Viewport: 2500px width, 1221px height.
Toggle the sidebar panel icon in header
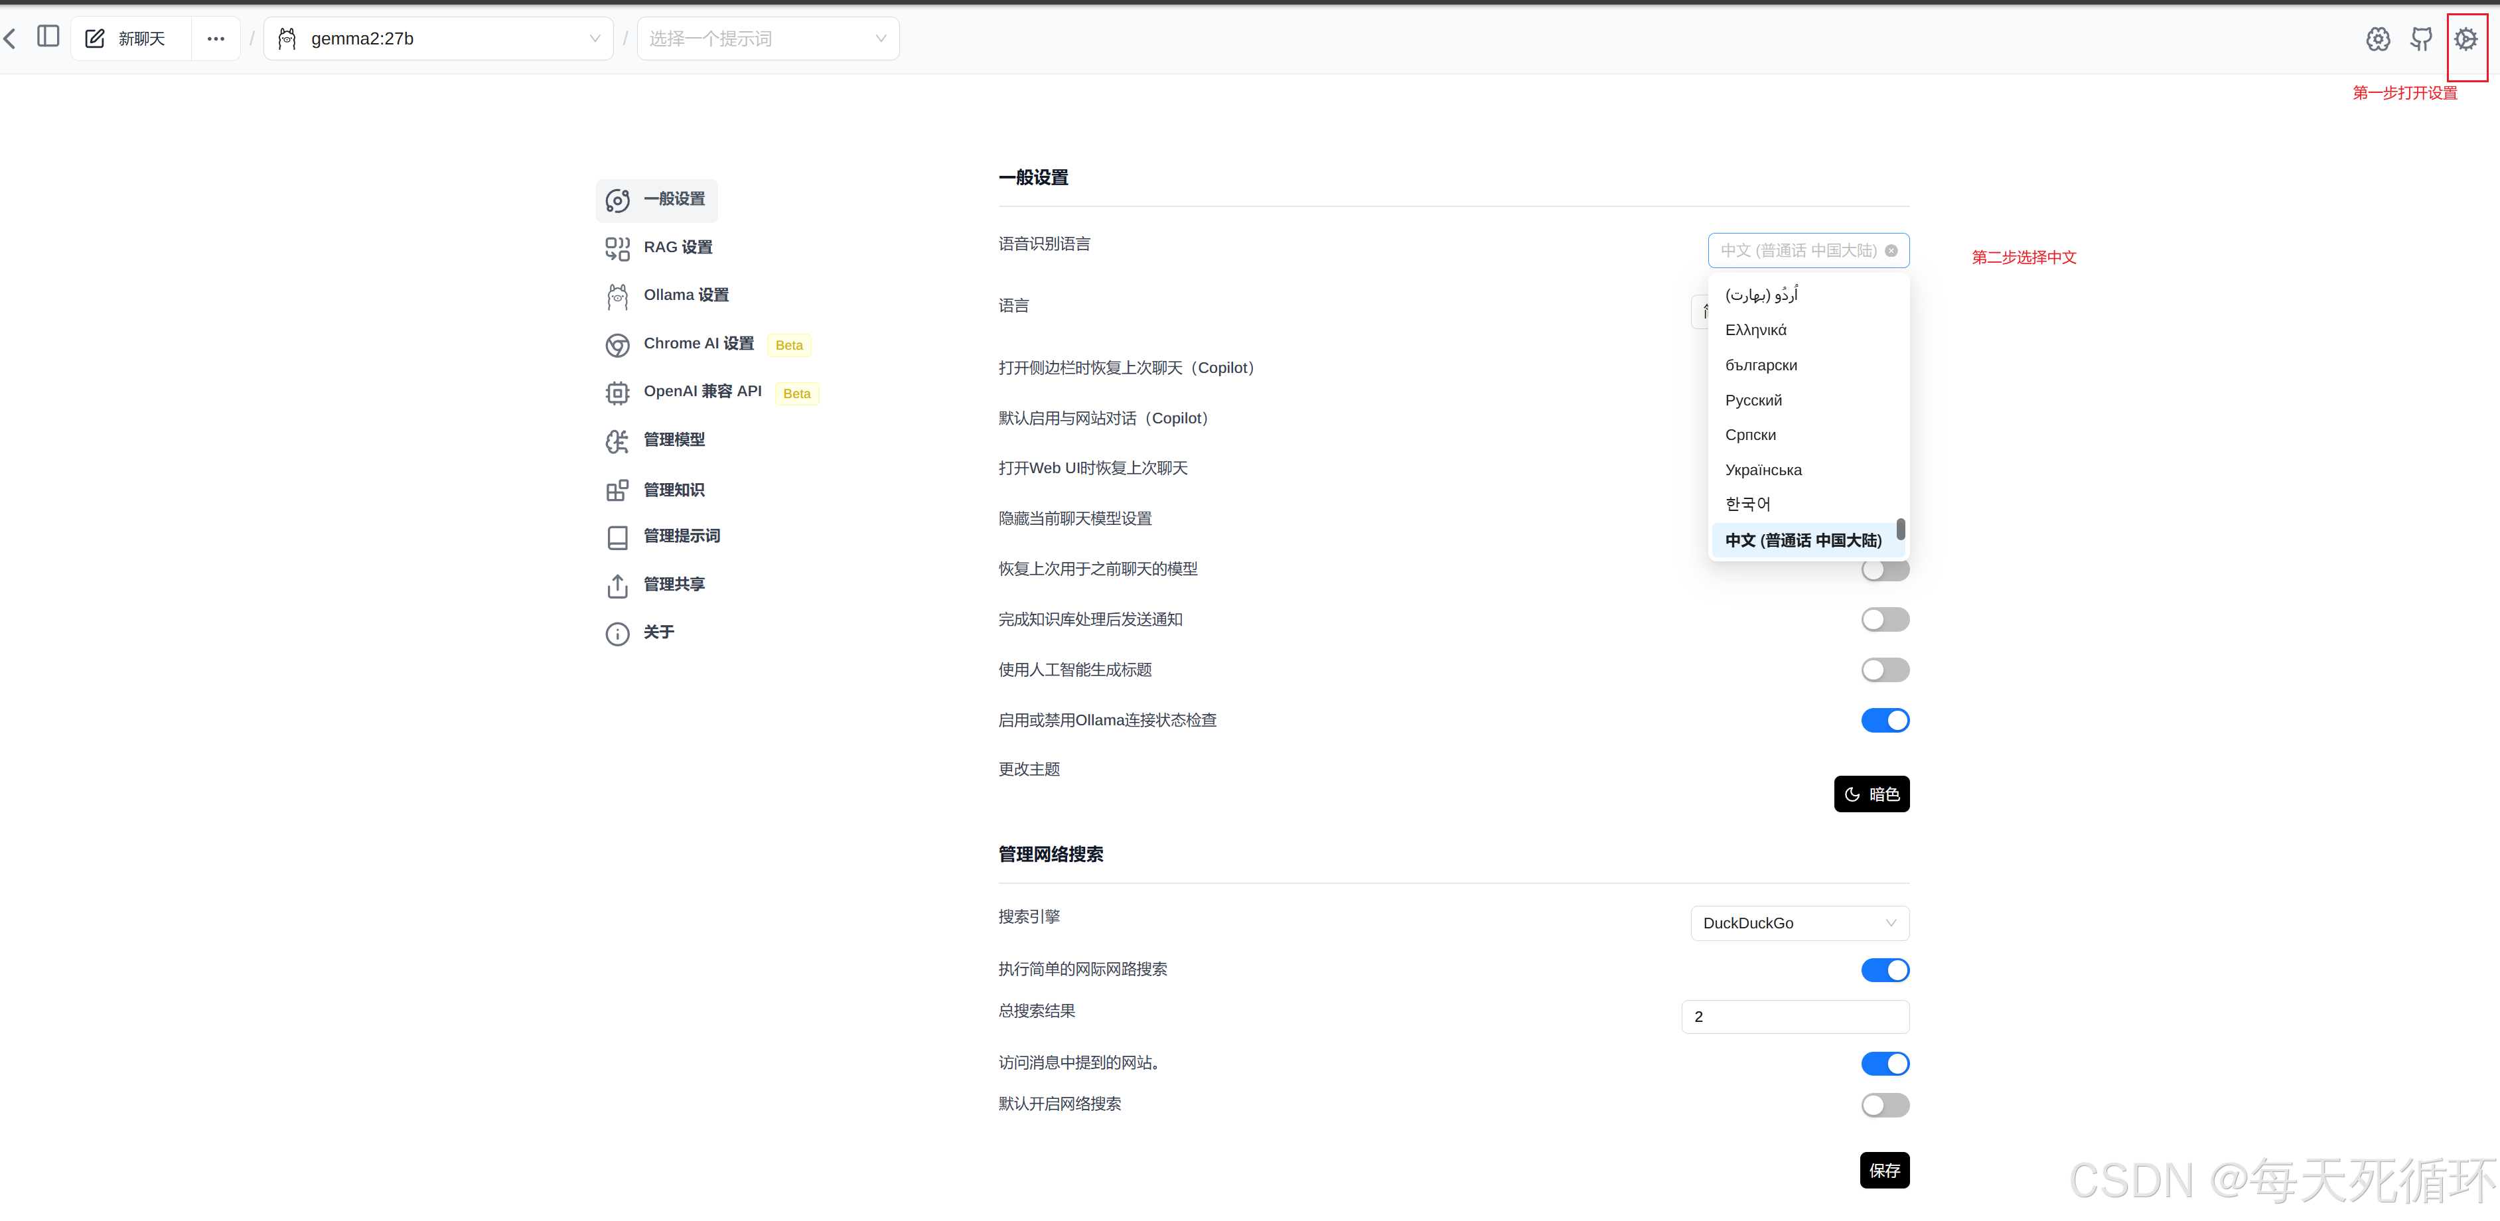[x=48, y=37]
